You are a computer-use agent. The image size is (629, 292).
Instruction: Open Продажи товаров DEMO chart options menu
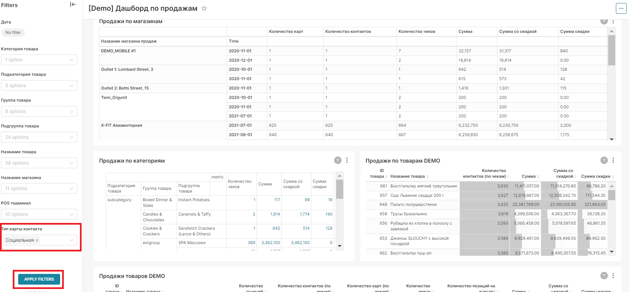[x=613, y=276]
